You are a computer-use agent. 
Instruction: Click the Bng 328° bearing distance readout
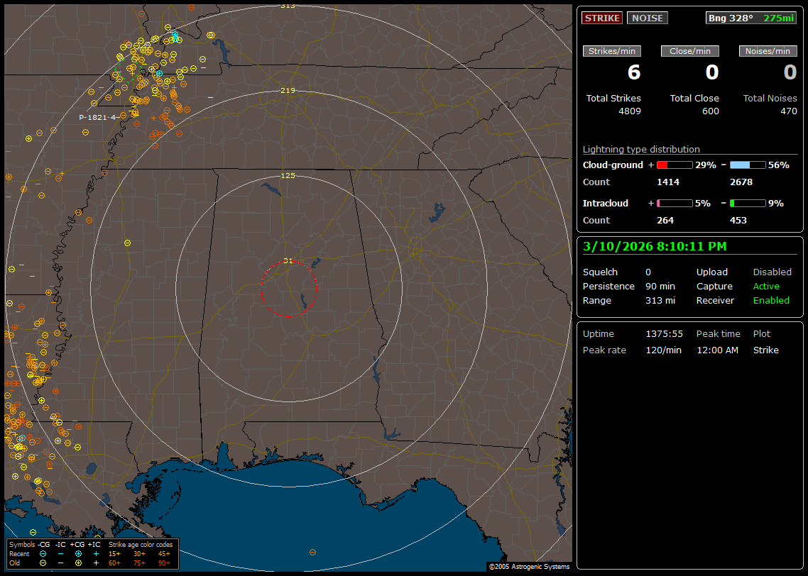point(750,18)
